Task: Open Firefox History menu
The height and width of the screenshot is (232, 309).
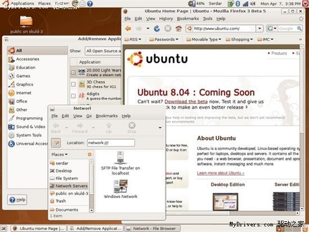Action: pos(166,19)
